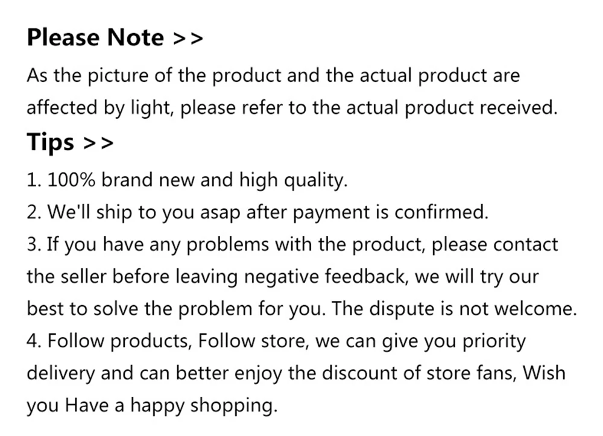The height and width of the screenshot is (436, 603).
Task: Click tip 3 line 'If you have any problems'
Action: click(292, 245)
